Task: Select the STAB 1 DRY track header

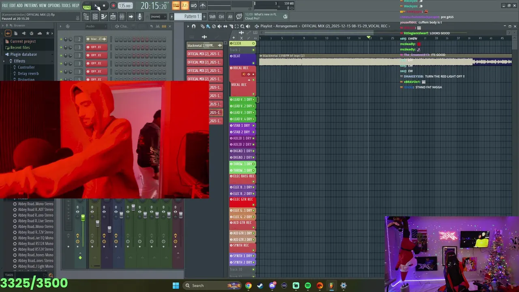Action: coord(242,125)
